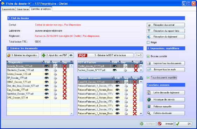Viewport: 197px width, 129px height.
Task: Open the Saisie terrain tab
Action: tap(23, 9)
